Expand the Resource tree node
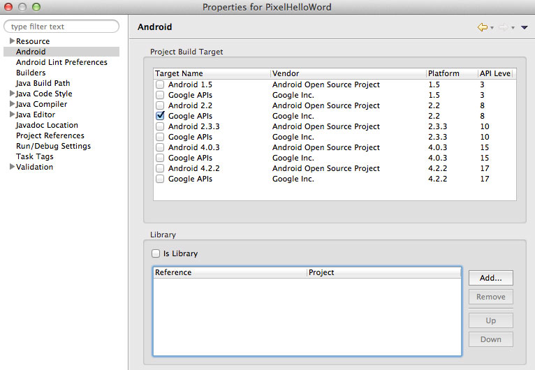 (x=12, y=41)
